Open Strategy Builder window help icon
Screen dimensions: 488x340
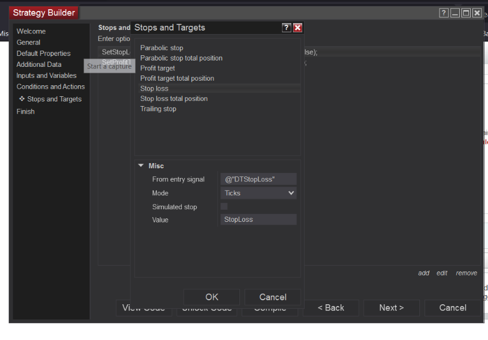(444, 13)
